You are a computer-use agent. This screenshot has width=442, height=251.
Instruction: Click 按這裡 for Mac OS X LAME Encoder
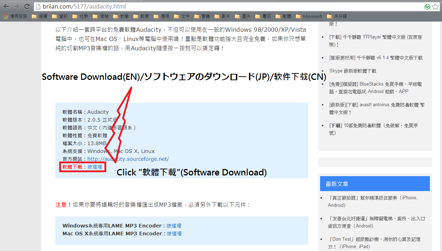pyautogui.click(x=174, y=234)
